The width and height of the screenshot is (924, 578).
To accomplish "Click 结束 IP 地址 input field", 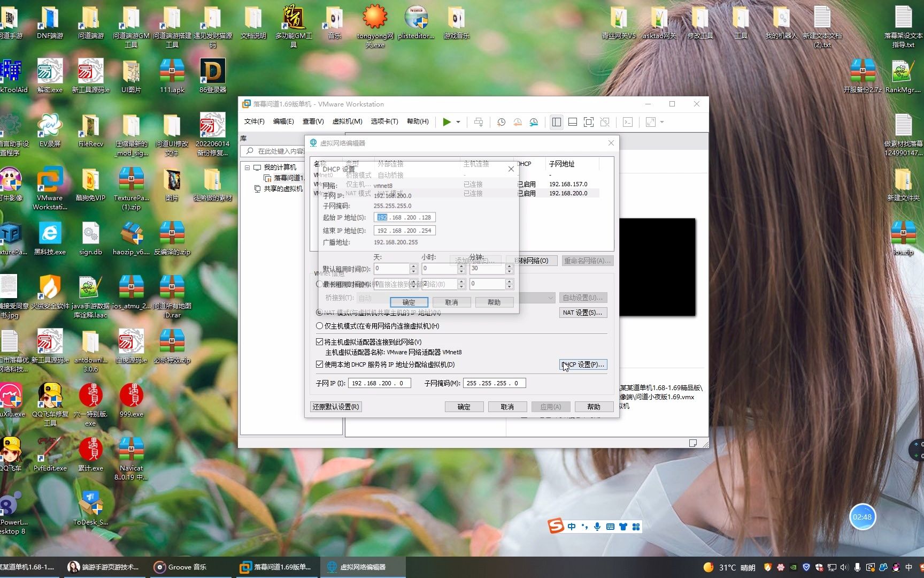I will click(x=405, y=231).
